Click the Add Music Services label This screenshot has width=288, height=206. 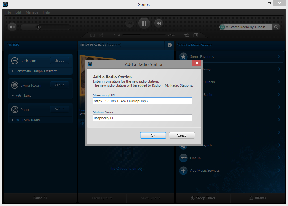click(205, 171)
